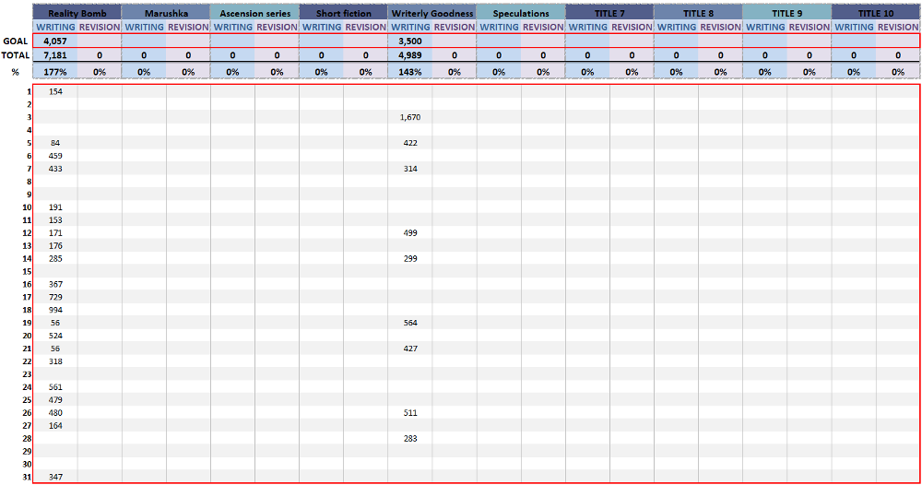
Task: Select the 564 entry on day 19
Action: (x=410, y=323)
